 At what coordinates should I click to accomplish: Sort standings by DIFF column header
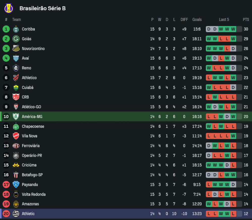[184, 20]
